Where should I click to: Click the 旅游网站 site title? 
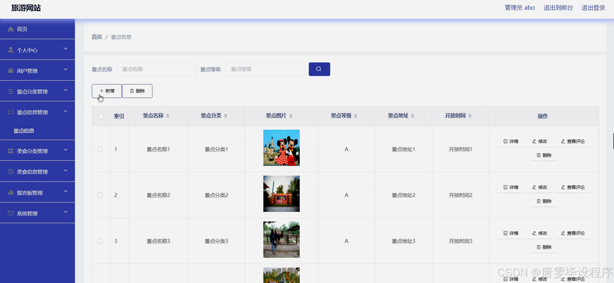click(x=26, y=8)
